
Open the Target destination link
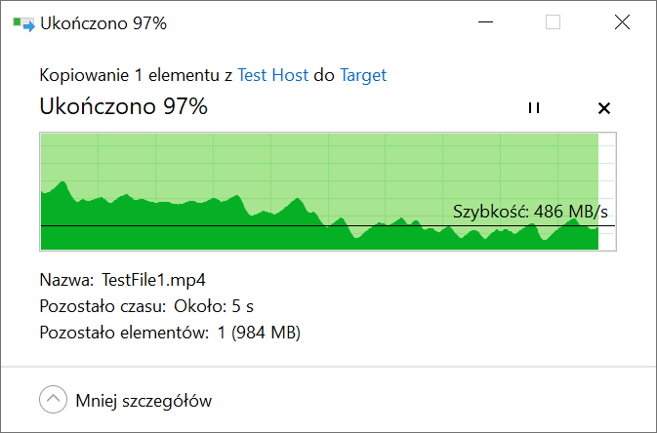(x=363, y=75)
